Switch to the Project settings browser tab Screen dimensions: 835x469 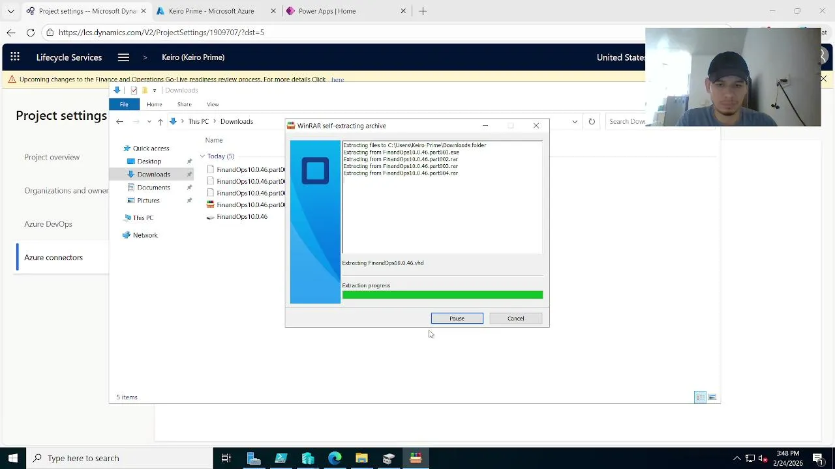(x=86, y=11)
